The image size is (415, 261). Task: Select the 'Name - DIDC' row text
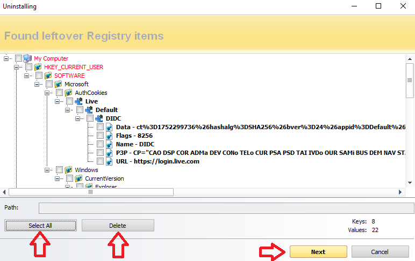tap(135, 144)
